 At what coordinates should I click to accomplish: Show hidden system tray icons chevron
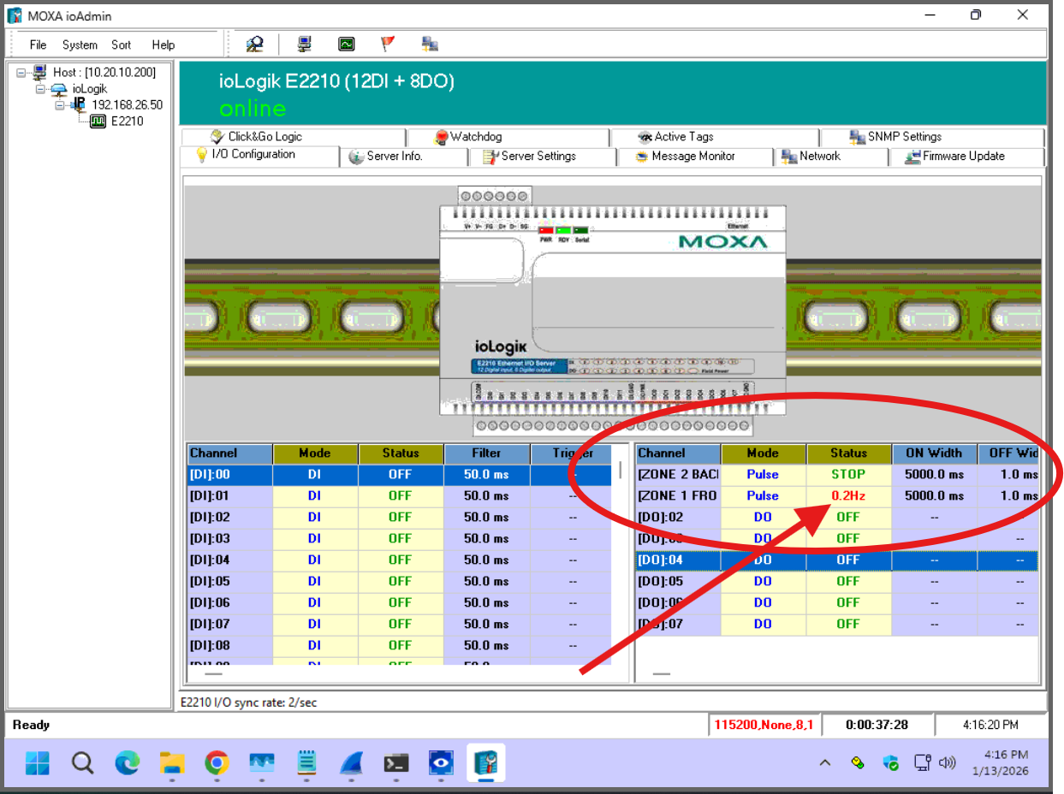click(x=824, y=762)
